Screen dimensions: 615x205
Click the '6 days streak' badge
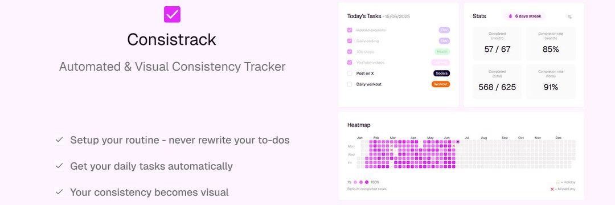coord(525,17)
